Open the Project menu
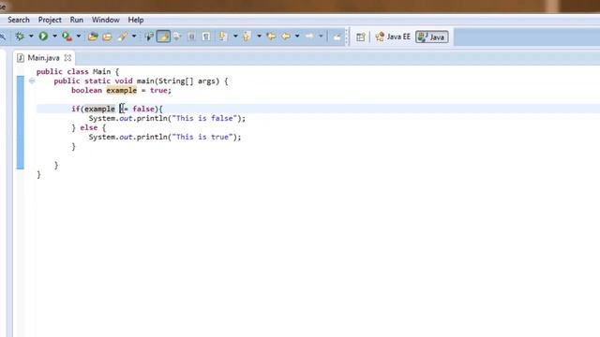Screen dimensions: 600x337 pyautogui.click(x=50, y=20)
